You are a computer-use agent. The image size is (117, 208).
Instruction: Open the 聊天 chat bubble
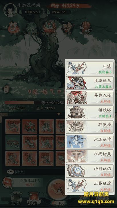click(11, 172)
